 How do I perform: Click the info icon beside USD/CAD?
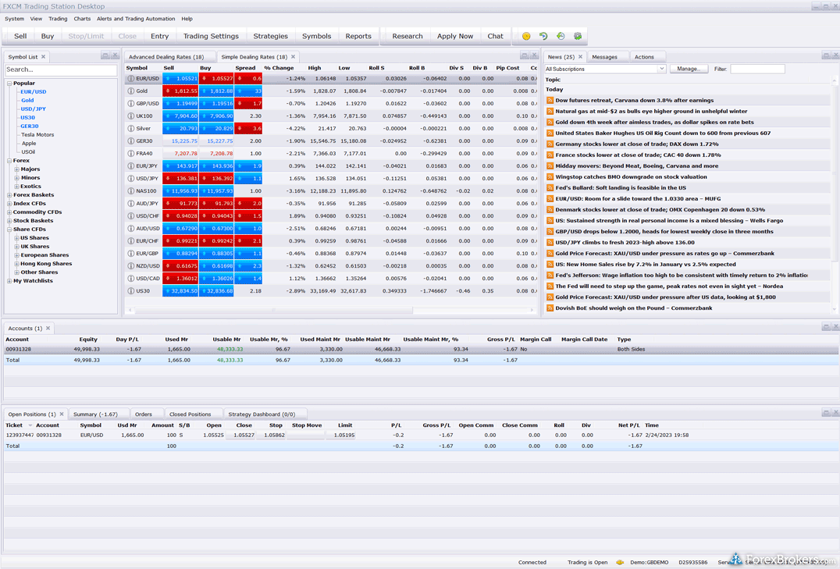(x=130, y=279)
